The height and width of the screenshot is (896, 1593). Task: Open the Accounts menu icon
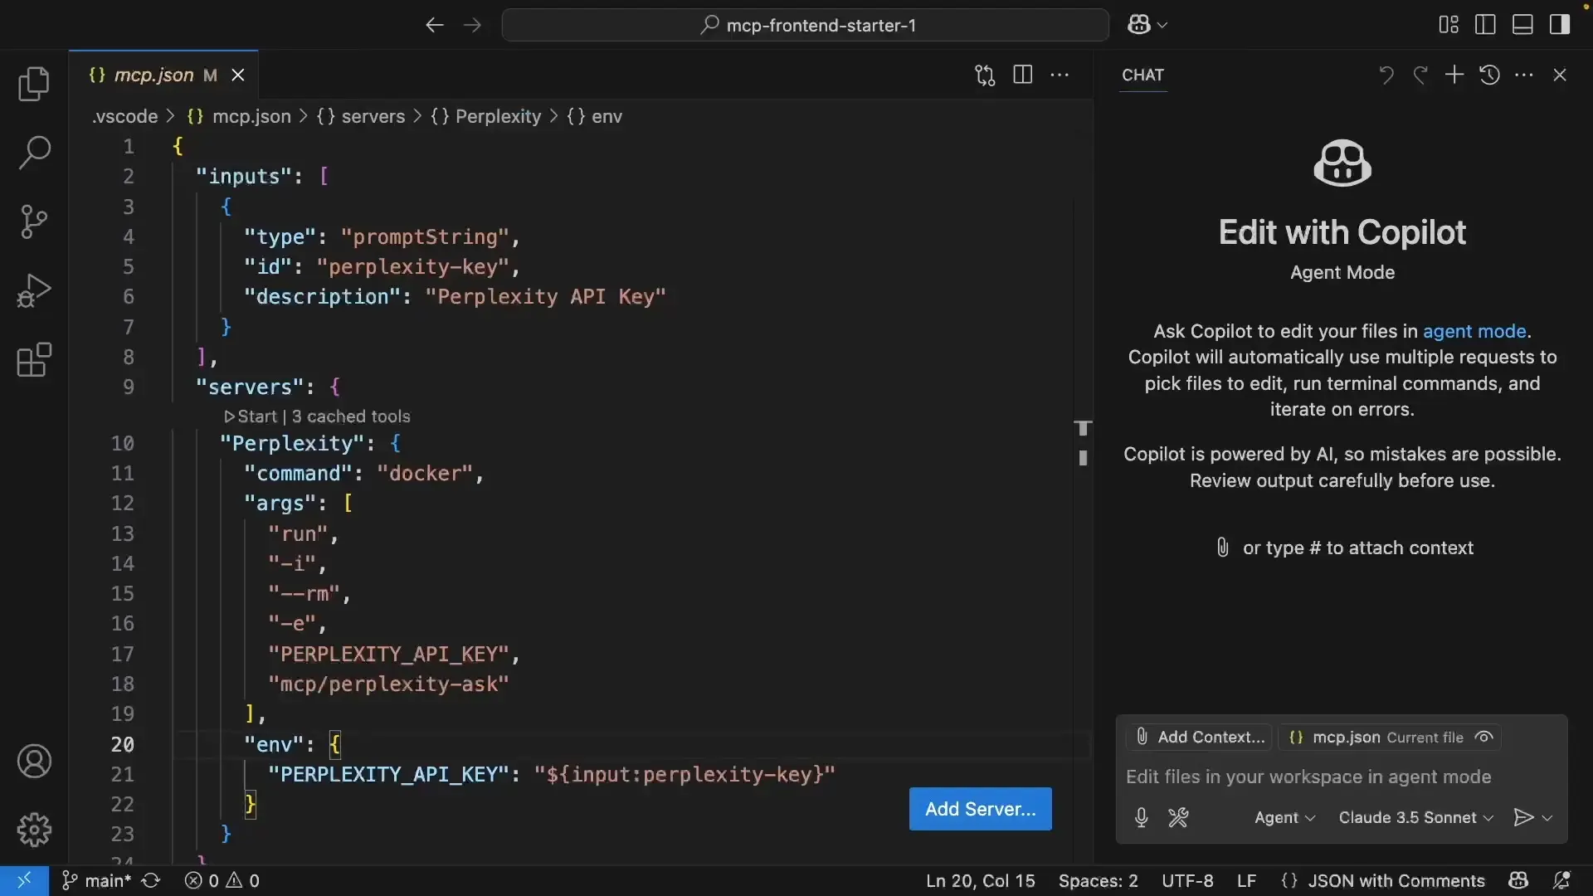pyautogui.click(x=34, y=762)
